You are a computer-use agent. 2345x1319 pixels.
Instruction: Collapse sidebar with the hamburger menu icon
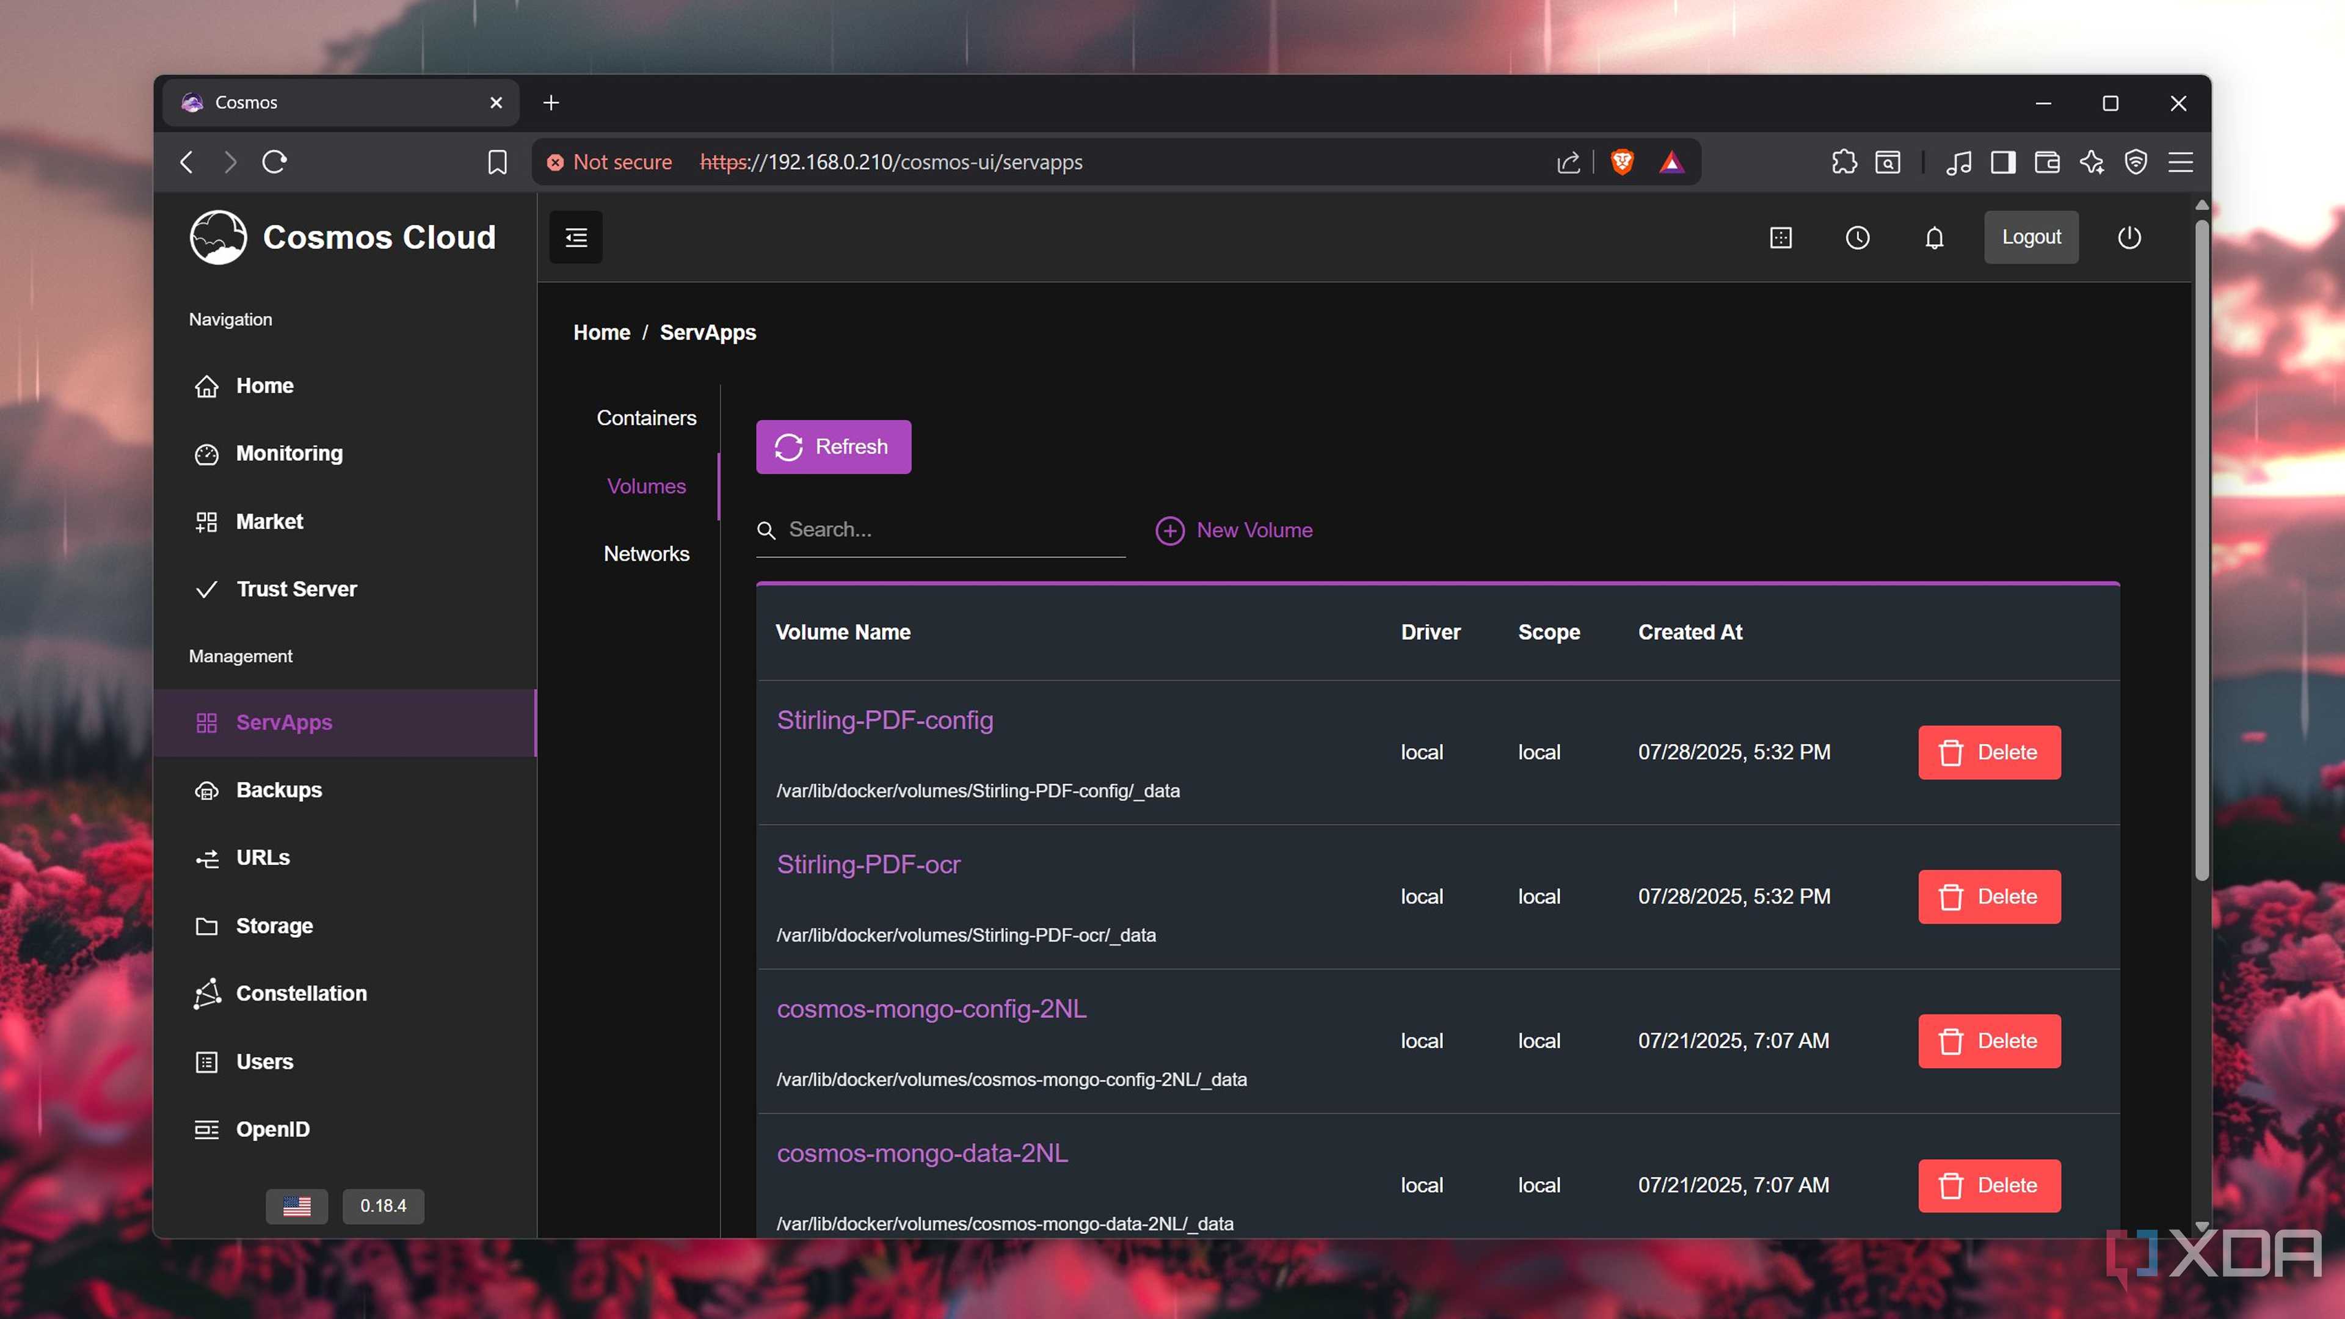[575, 238]
